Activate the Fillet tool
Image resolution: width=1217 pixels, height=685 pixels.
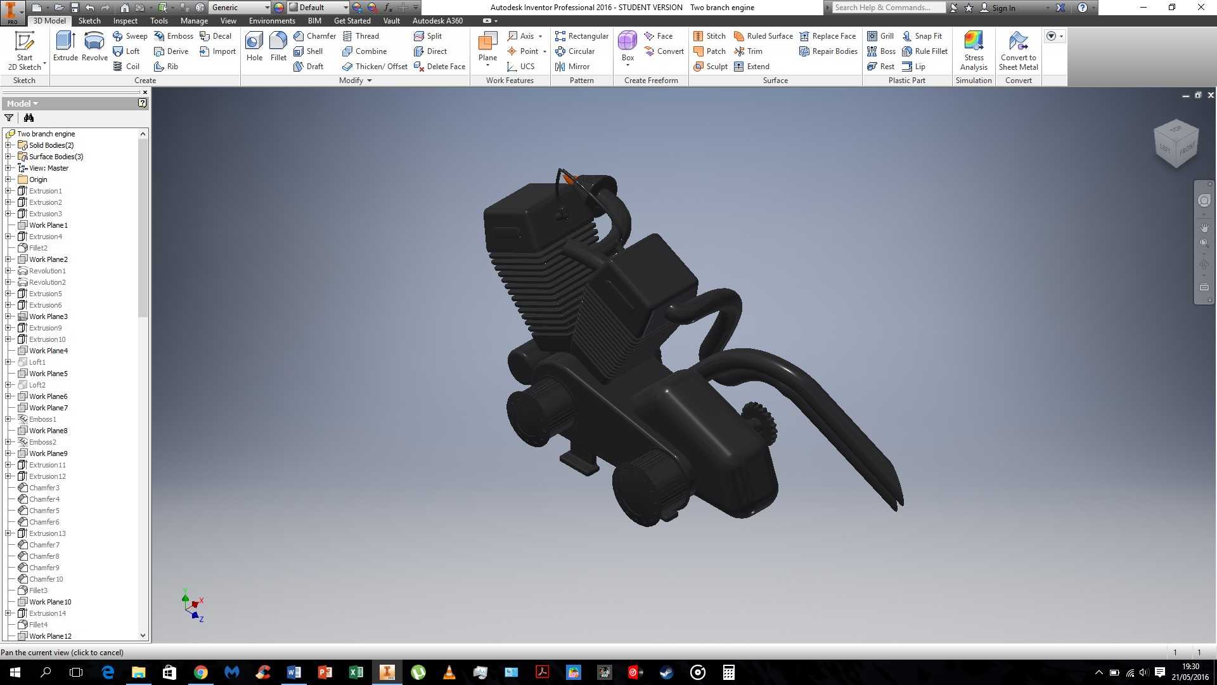[x=278, y=46]
